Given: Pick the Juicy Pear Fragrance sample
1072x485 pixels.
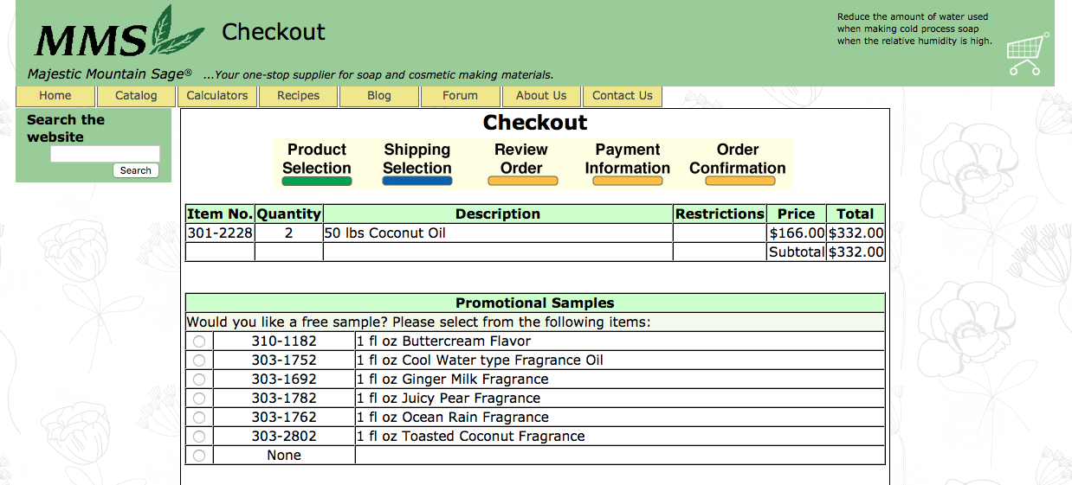Looking at the screenshot, I should [199, 399].
